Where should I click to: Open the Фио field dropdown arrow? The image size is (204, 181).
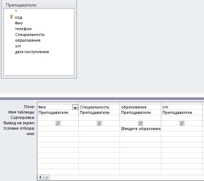75,107
